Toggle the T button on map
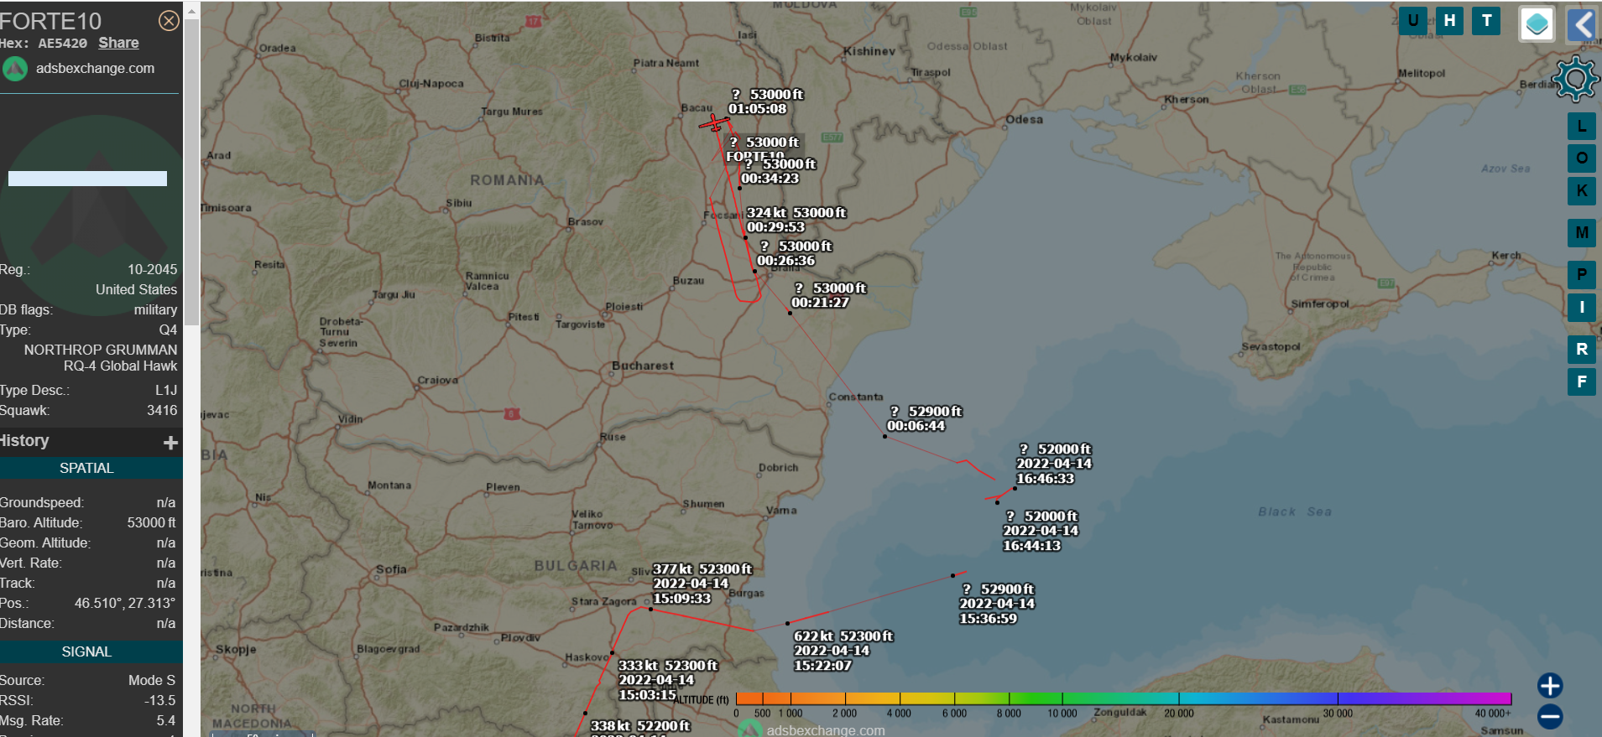The width and height of the screenshot is (1602, 737). pyautogui.click(x=1486, y=21)
